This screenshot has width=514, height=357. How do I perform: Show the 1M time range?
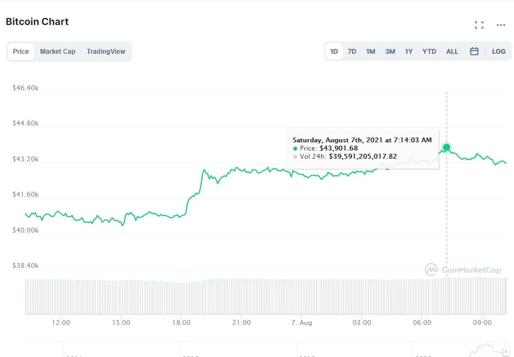pos(370,52)
